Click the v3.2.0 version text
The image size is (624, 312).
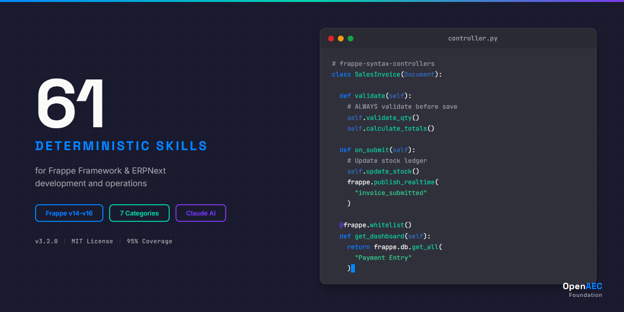pyautogui.click(x=46, y=241)
